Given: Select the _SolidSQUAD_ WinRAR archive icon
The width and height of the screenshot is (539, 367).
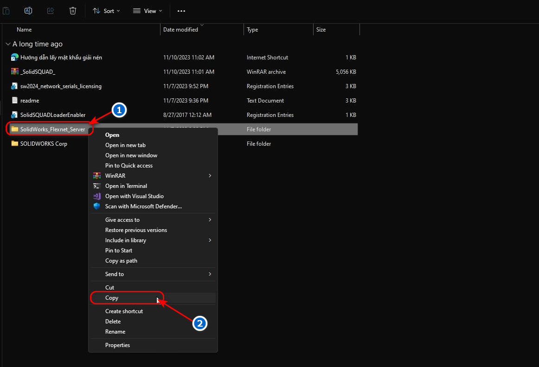Looking at the screenshot, I should click(x=15, y=71).
